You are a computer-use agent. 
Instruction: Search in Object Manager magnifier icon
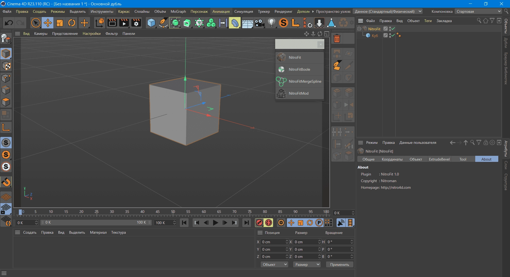[479, 21]
